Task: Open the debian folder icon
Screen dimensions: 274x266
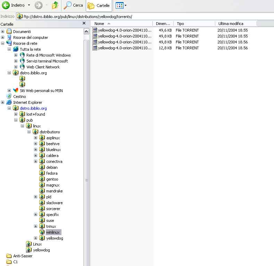Action: [42, 167]
